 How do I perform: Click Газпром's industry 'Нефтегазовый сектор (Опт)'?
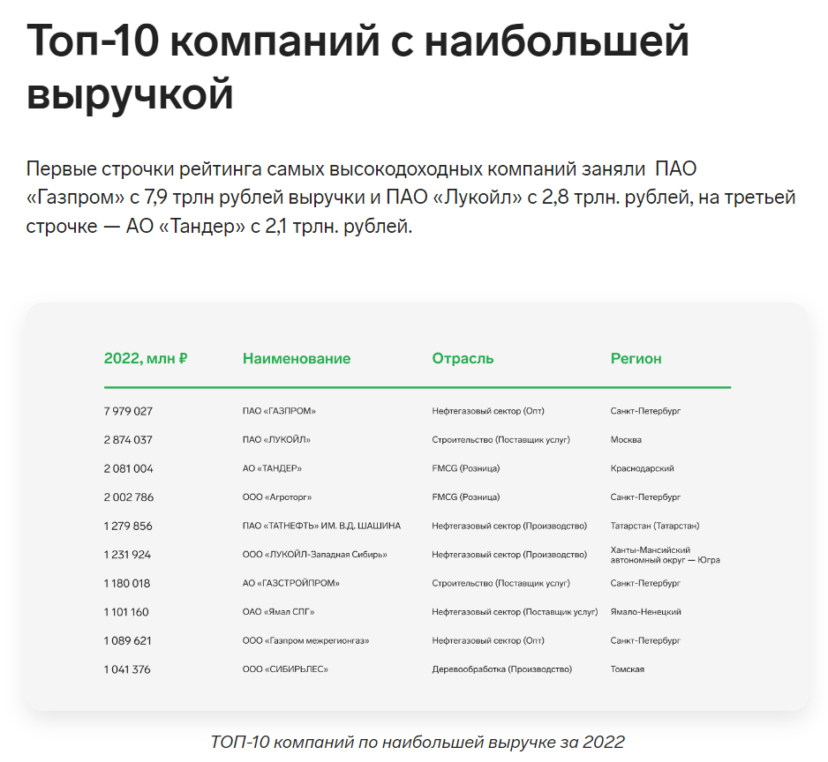pyautogui.click(x=488, y=411)
